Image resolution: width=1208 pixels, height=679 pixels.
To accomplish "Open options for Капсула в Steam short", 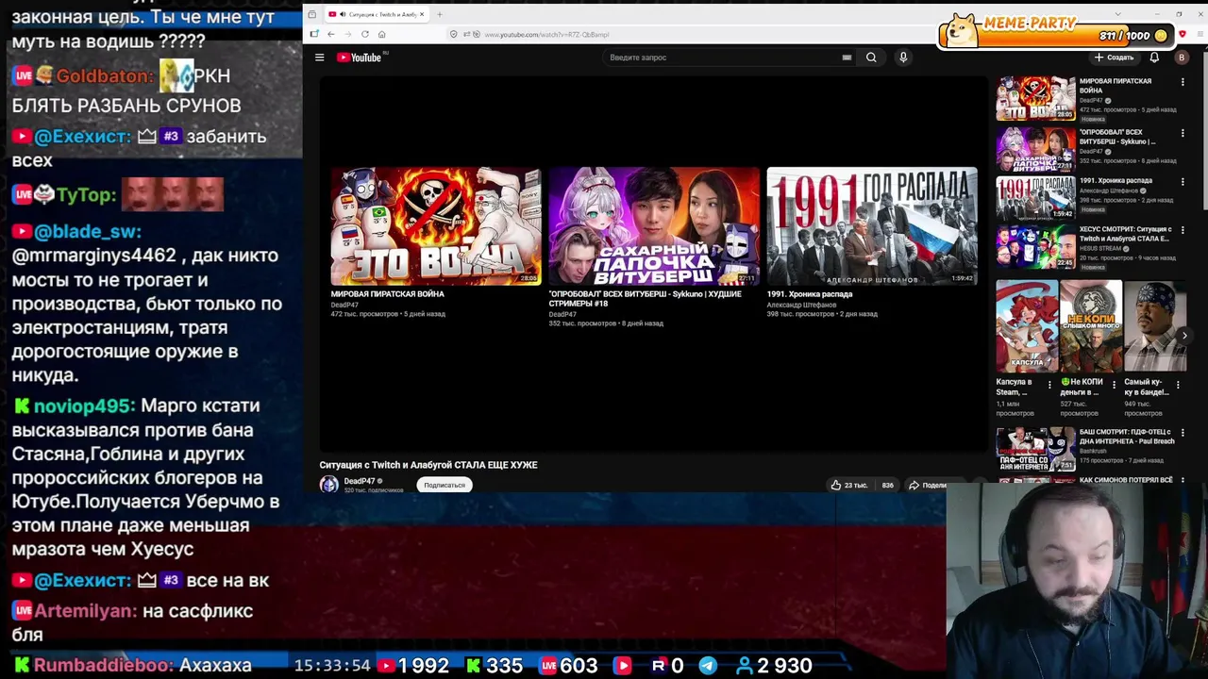I will (1049, 385).
